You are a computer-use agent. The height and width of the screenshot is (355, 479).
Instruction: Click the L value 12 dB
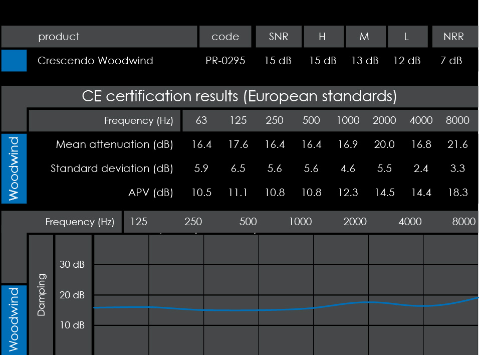(407, 61)
